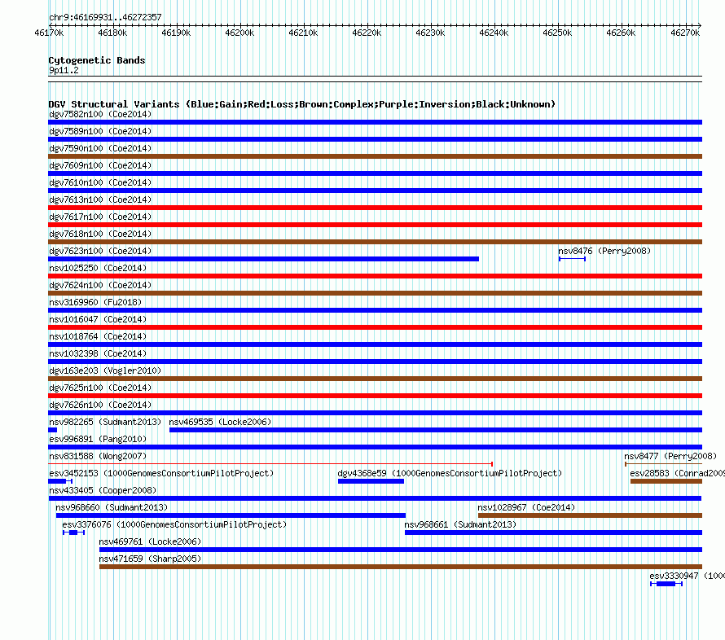Image resolution: width=725 pixels, height=640 pixels.
Task: Click the small esv3376076 variant glyph
Action: 73,533
